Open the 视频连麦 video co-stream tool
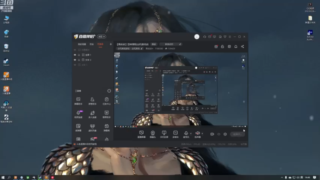The image size is (320, 180). click(x=78, y=114)
